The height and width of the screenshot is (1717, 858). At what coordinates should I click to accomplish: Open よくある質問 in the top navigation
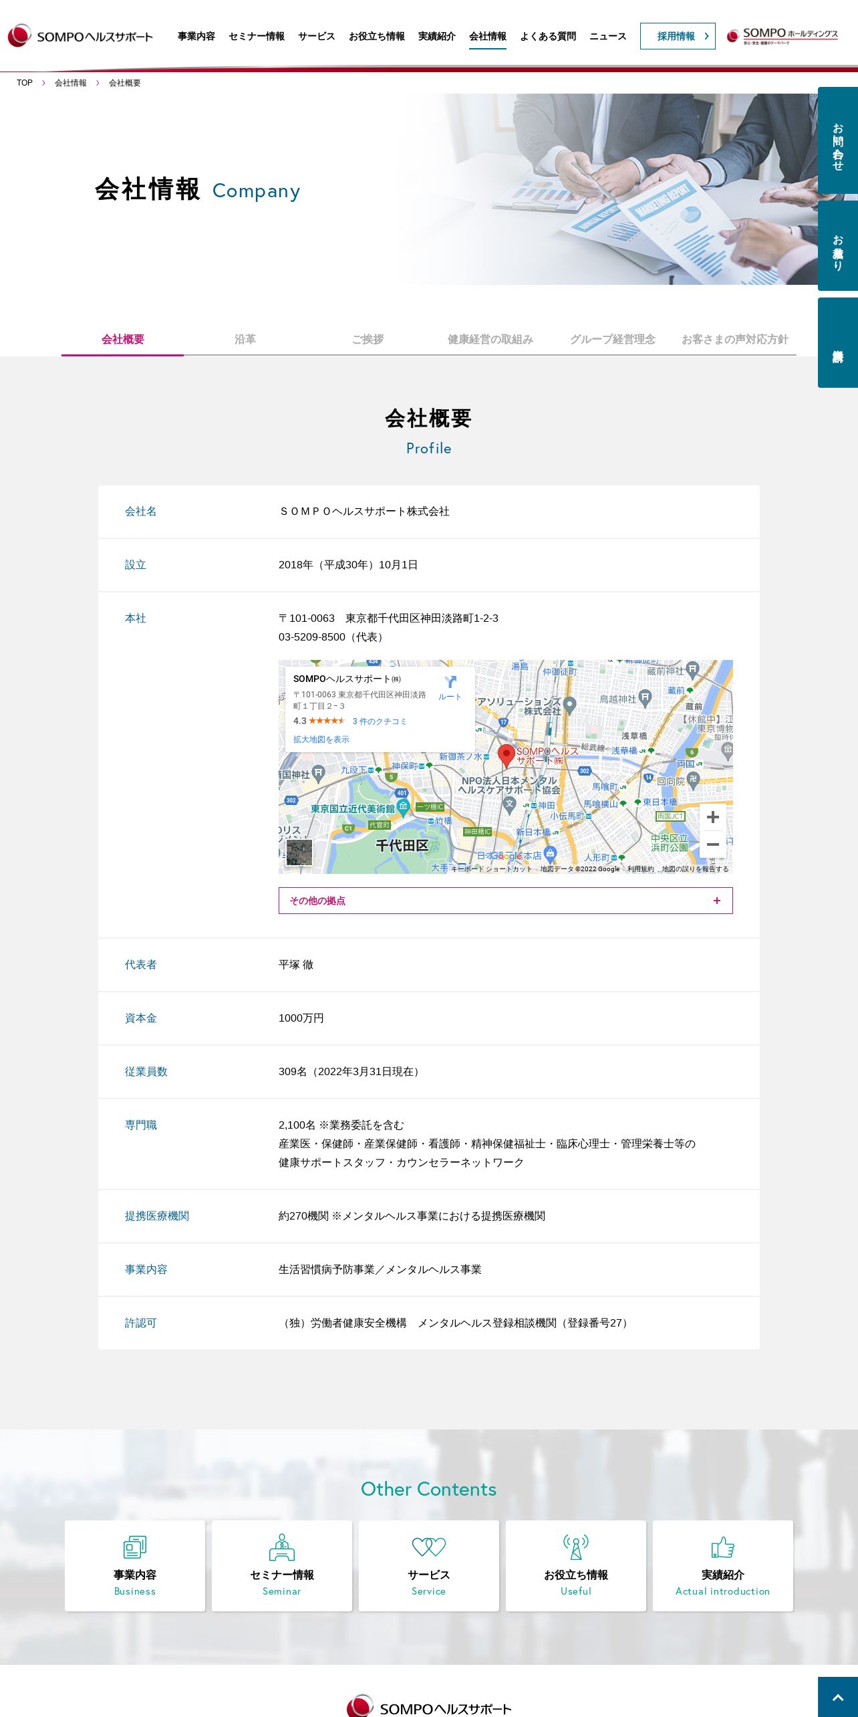(548, 36)
